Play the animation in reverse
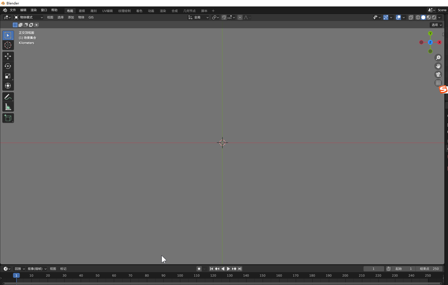The width and height of the screenshot is (448, 285). (x=223, y=269)
